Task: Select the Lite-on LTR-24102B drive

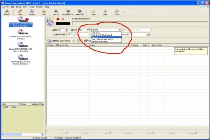Action: [x=21, y=34]
